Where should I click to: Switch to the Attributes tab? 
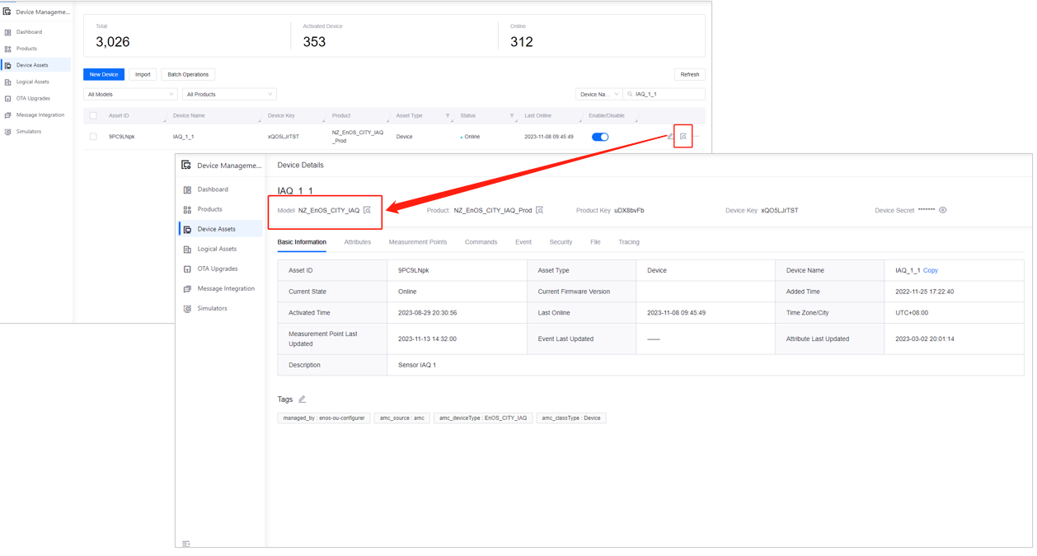357,242
